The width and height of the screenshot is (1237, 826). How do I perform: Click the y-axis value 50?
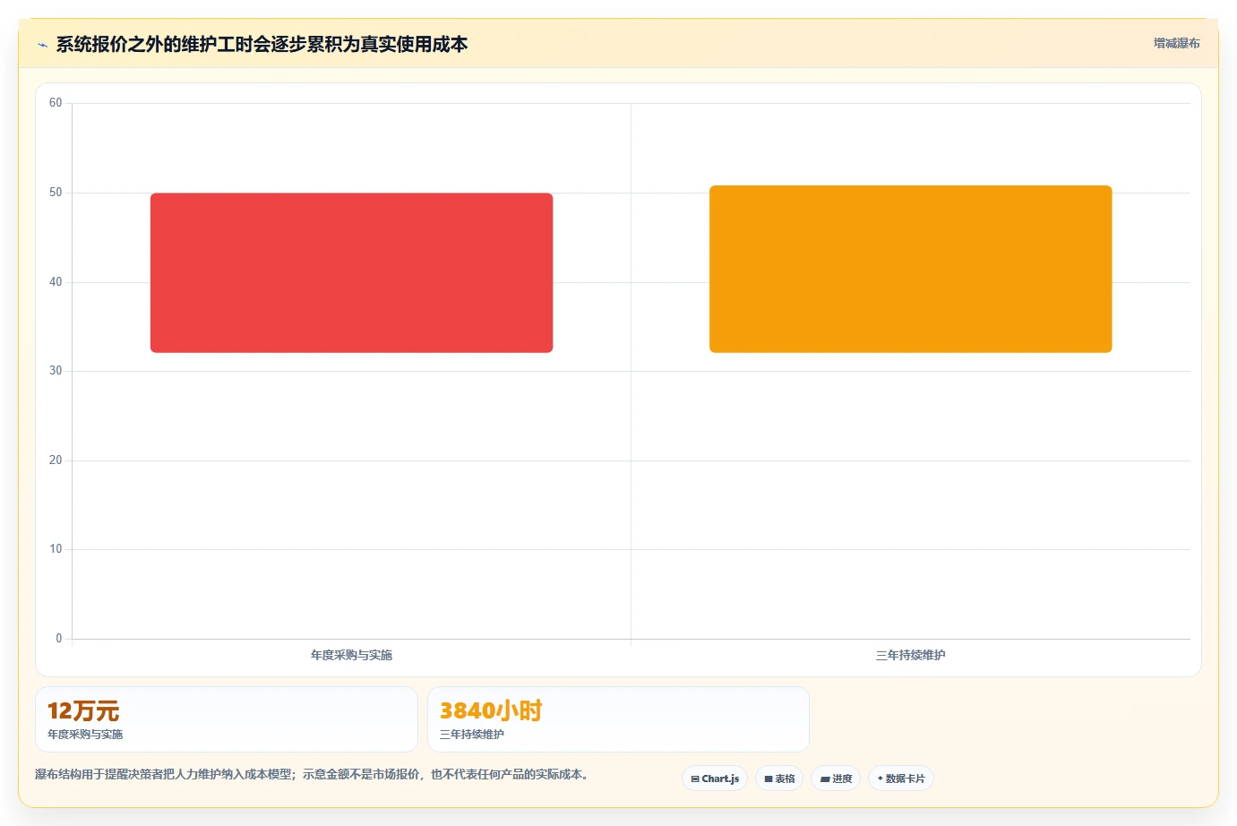(x=56, y=193)
